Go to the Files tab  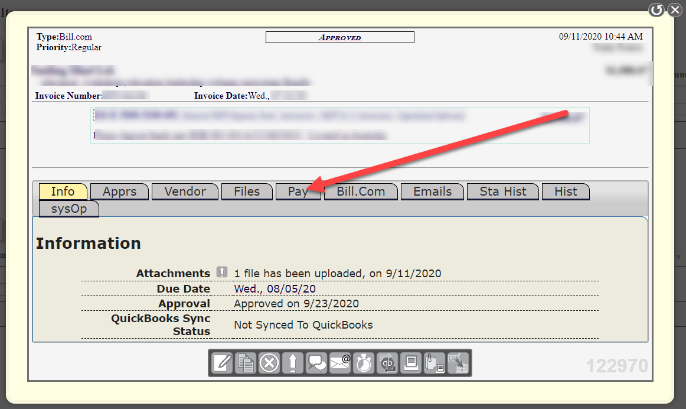tap(247, 191)
